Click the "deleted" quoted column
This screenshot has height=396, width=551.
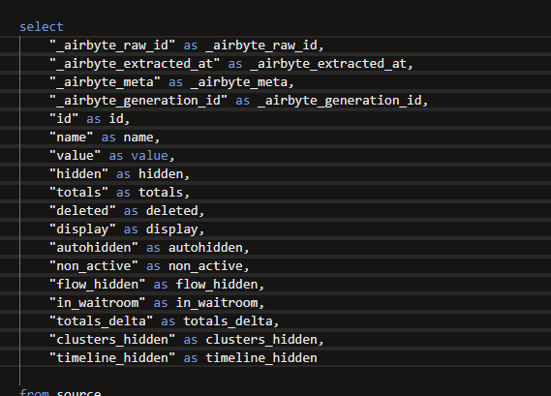click(x=82, y=211)
